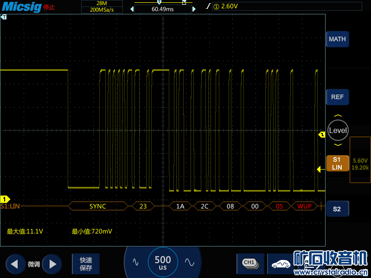Screen dimensions: 371x278
Task: Open the REF waveform menu
Action: click(x=337, y=97)
